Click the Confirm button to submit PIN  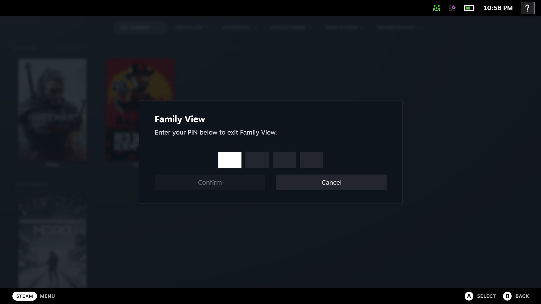(x=210, y=182)
